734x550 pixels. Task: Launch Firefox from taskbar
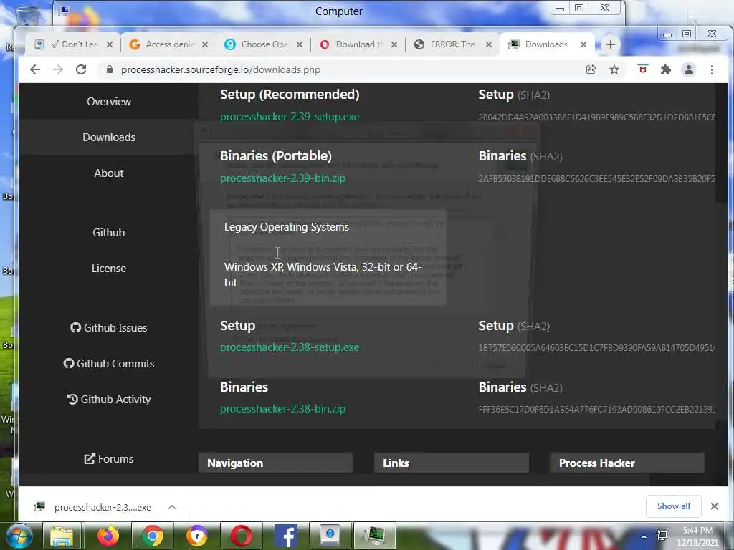(108, 536)
